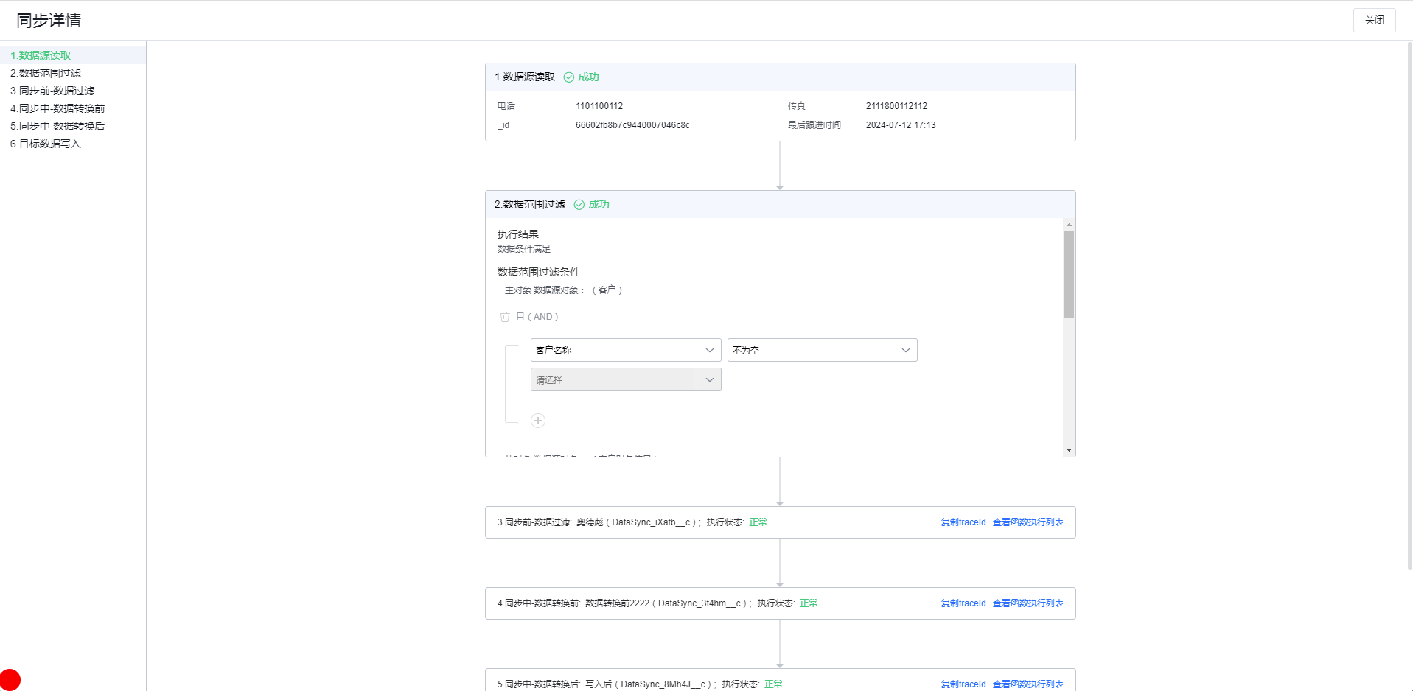Select 6.目标数据写入 in the sidebar
The height and width of the screenshot is (691, 1413).
pyautogui.click(x=46, y=144)
